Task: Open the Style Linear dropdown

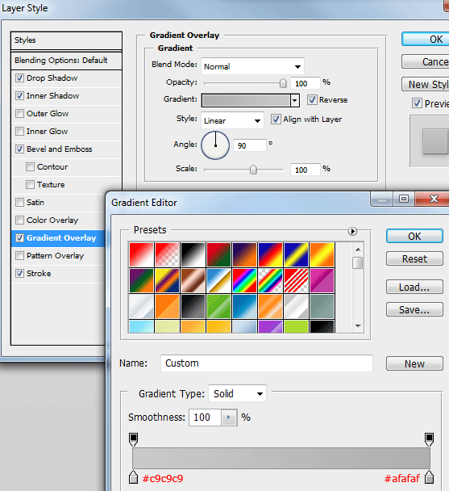Action: [232, 120]
